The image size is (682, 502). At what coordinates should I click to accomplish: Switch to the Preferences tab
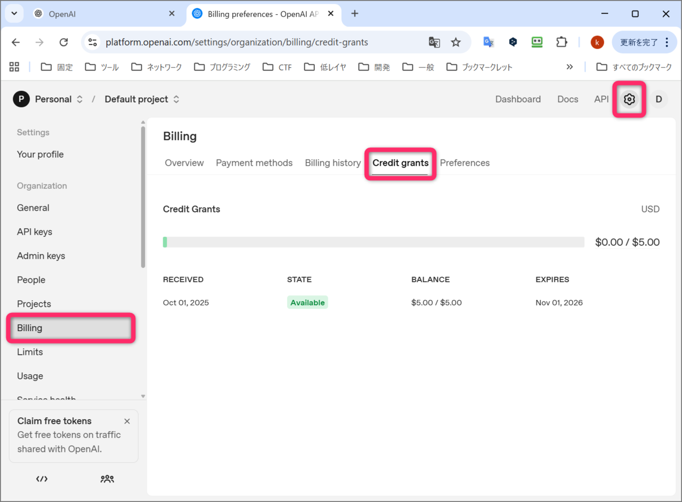(x=465, y=163)
